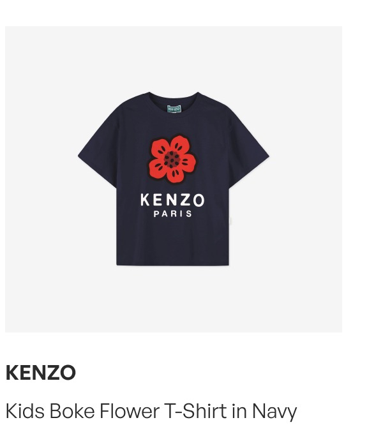Click the word Boke in the product title
383x434 pixels.
point(72,411)
